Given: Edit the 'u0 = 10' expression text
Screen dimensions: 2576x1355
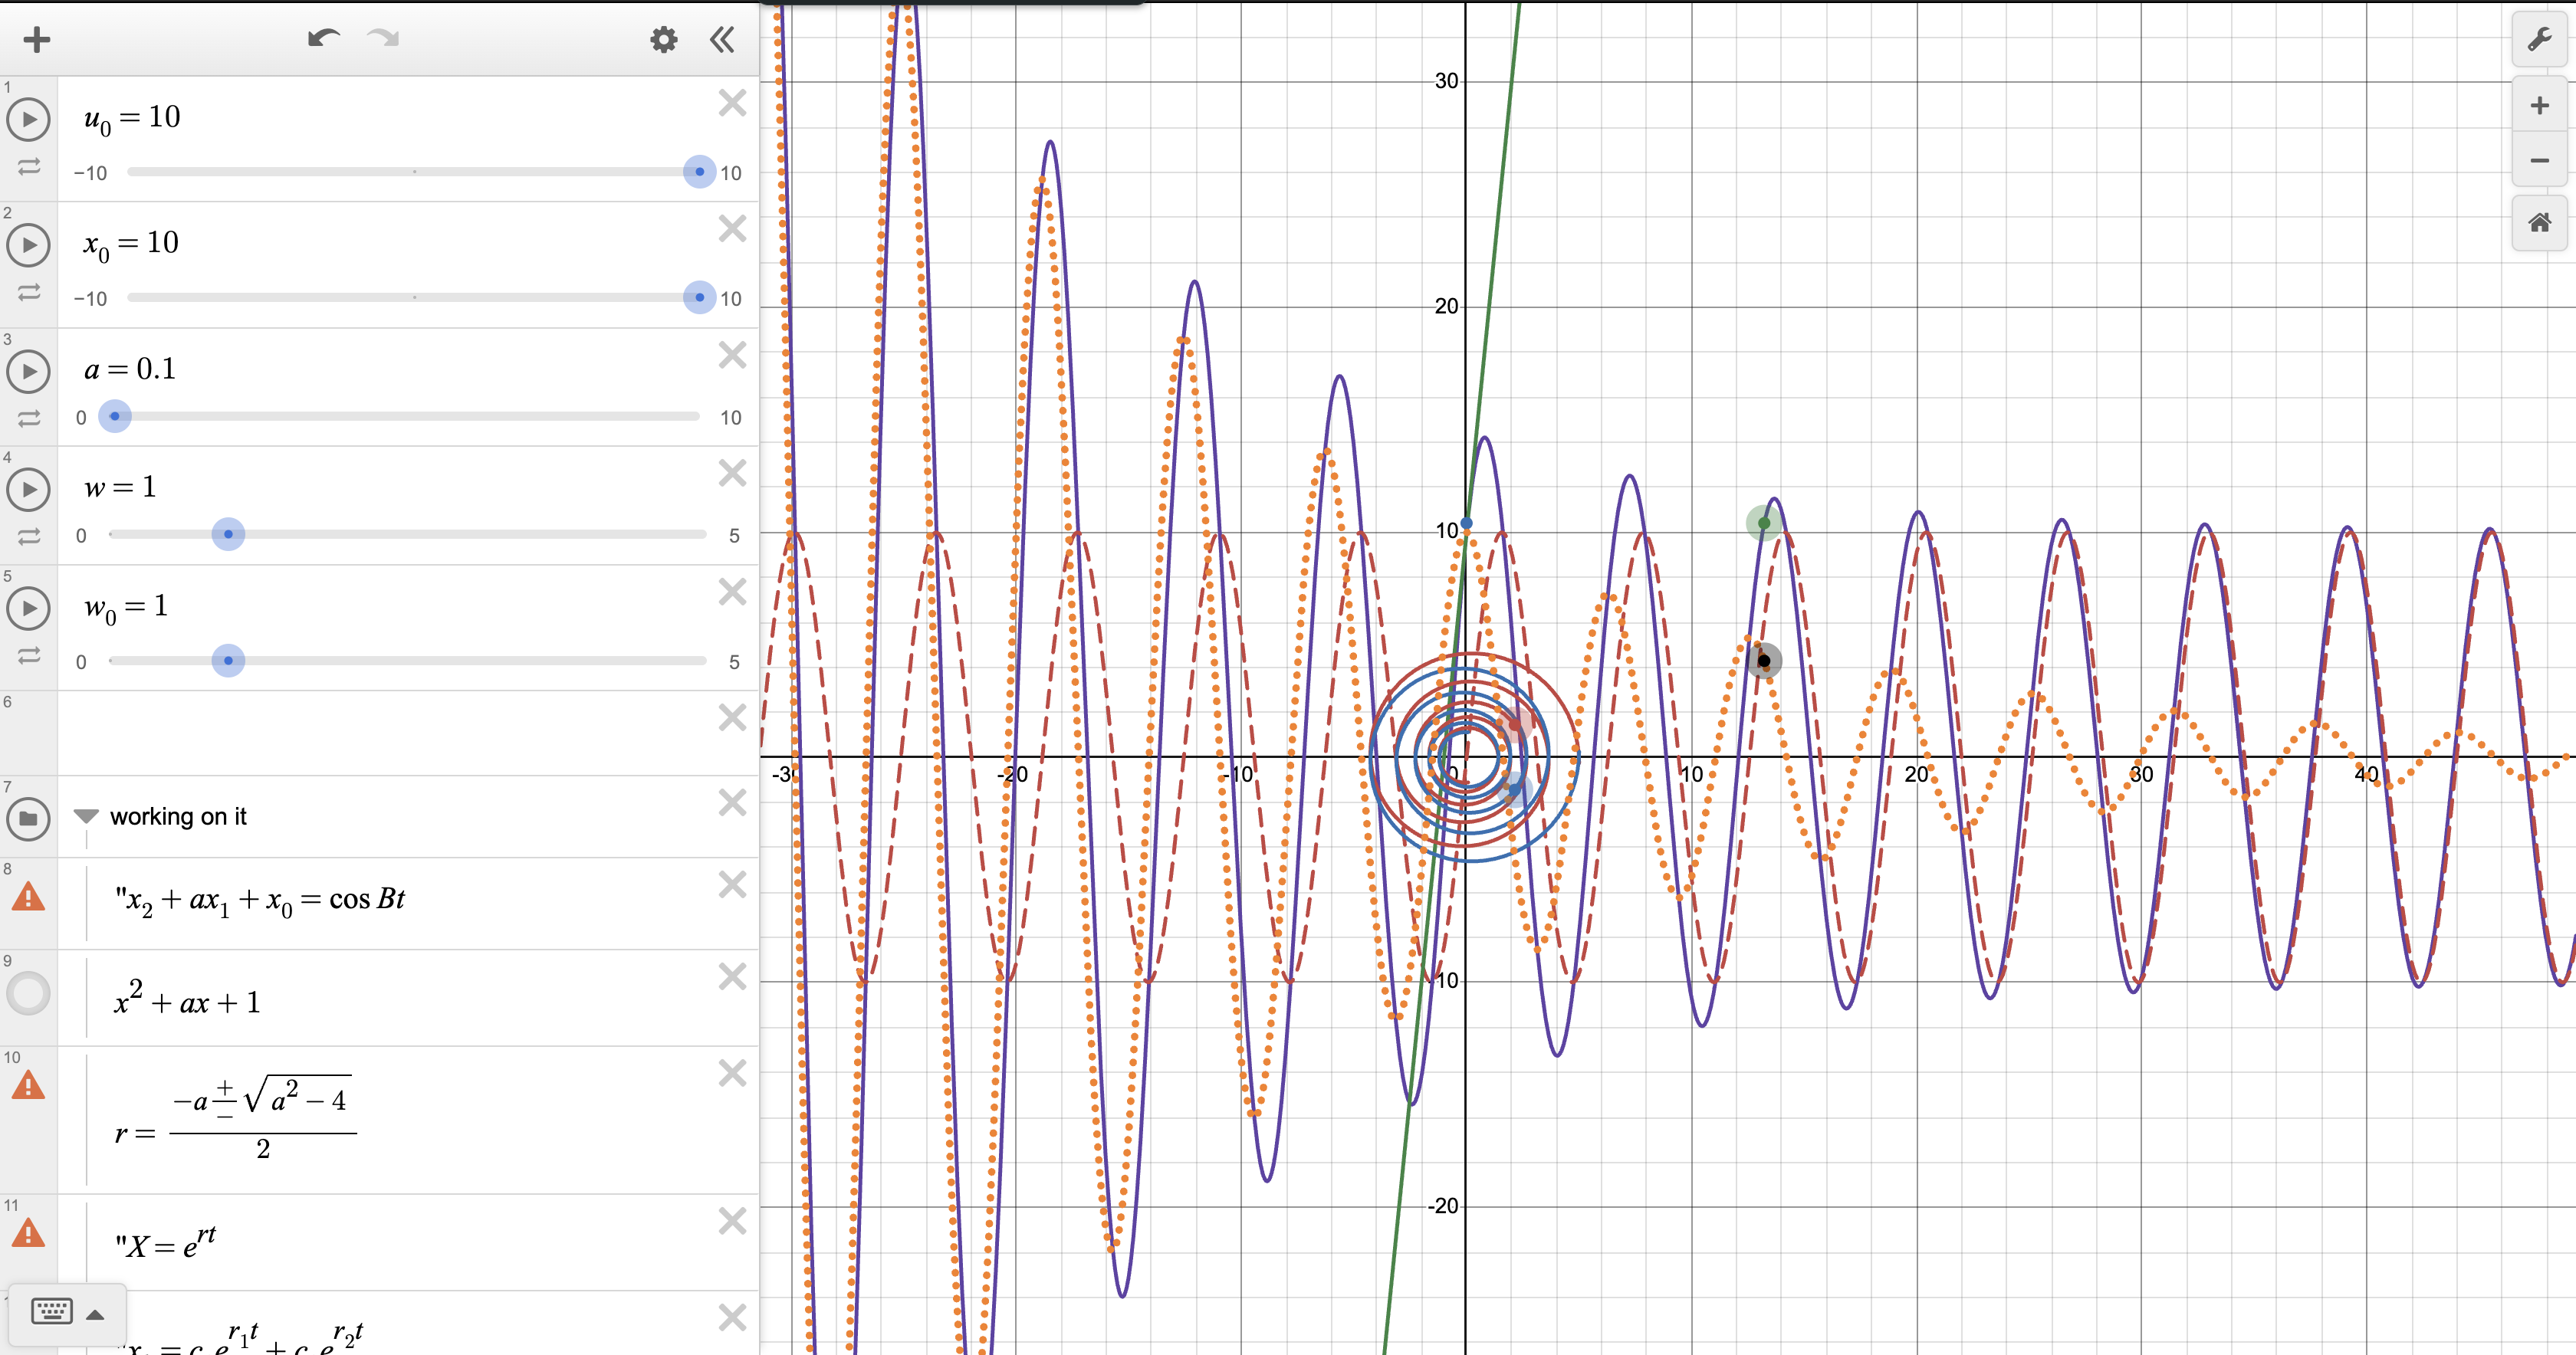Looking at the screenshot, I should [132, 118].
